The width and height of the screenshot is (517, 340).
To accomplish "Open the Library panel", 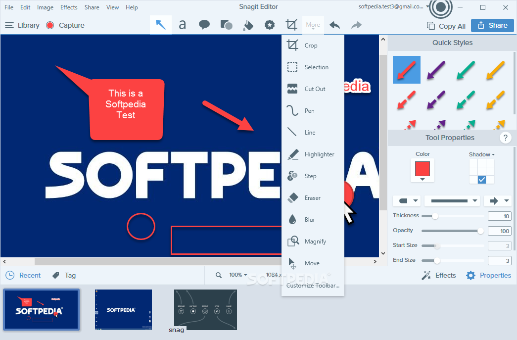I will click(x=22, y=25).
